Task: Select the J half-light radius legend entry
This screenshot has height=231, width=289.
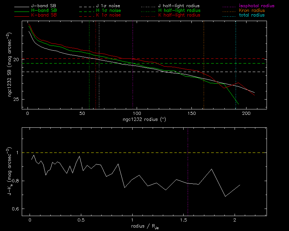Action: [179, 6]
